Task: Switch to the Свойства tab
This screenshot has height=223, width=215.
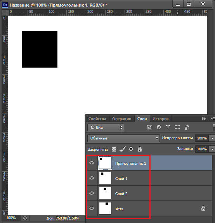Action: tap(97, 119)
